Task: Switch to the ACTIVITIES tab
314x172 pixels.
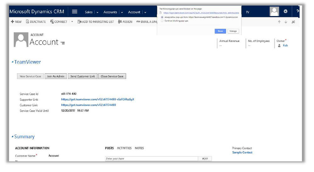Action: (x=124, y=148)
